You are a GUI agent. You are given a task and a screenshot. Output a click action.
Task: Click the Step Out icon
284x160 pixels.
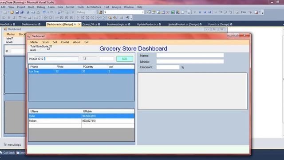[x=230, y=12]
